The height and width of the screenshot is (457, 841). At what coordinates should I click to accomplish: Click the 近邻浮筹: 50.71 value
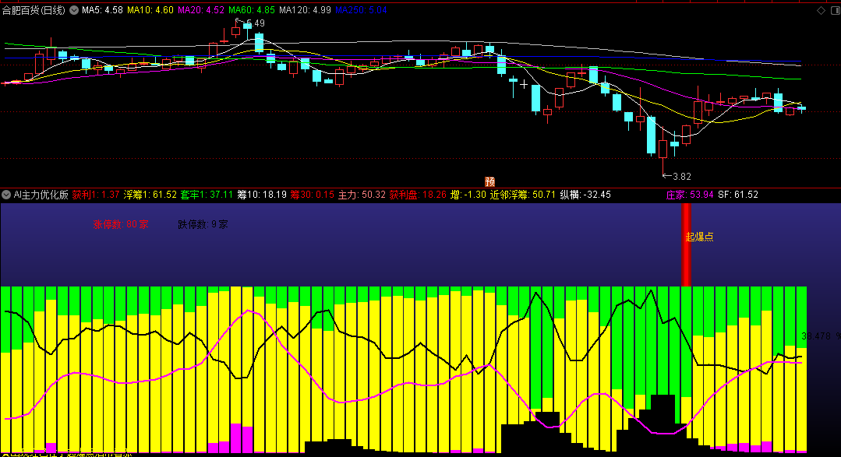pos(523,195)
